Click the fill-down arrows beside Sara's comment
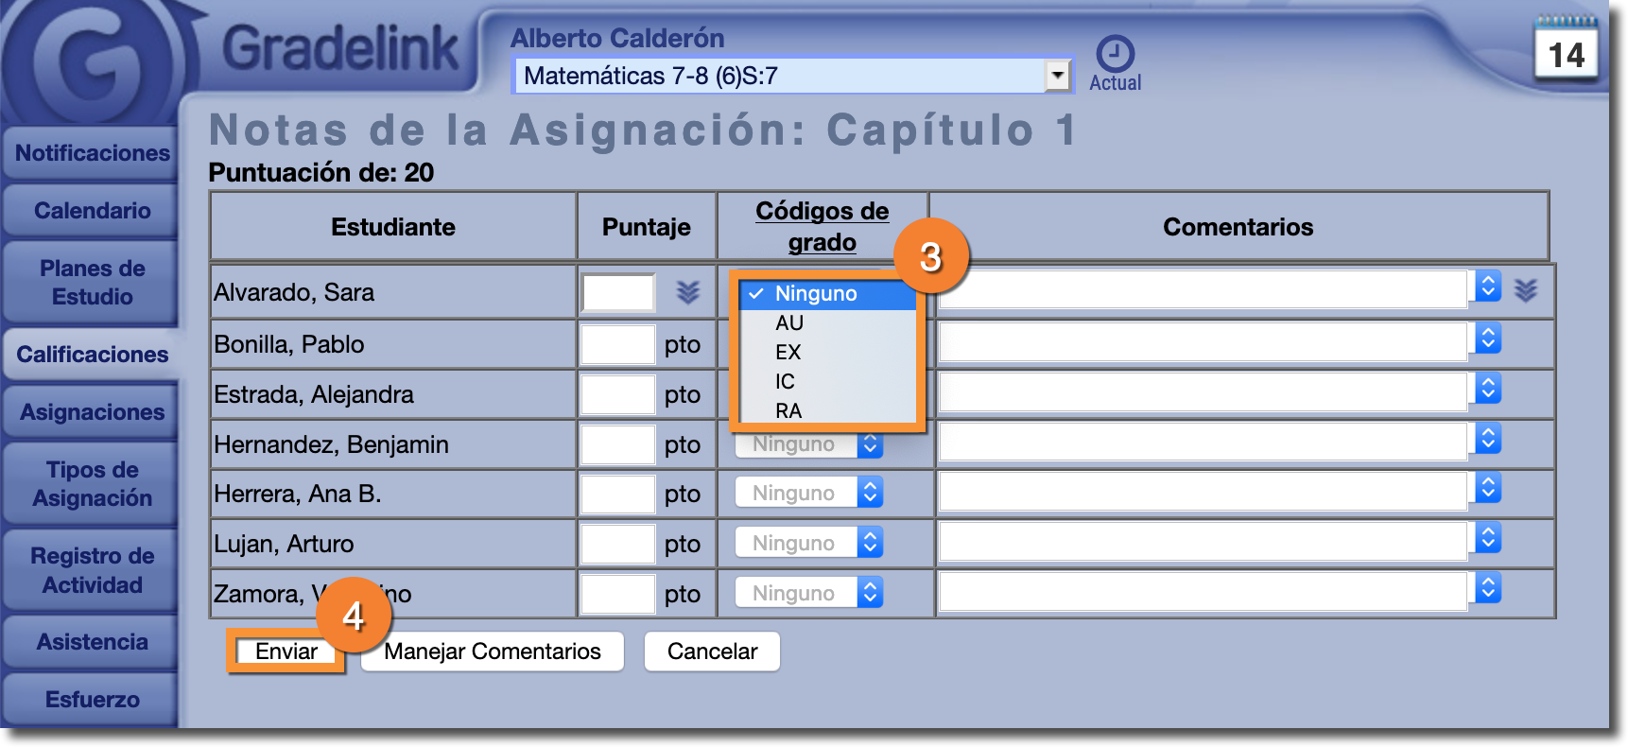This screenshot has height=747, width=1628. 1525,290
